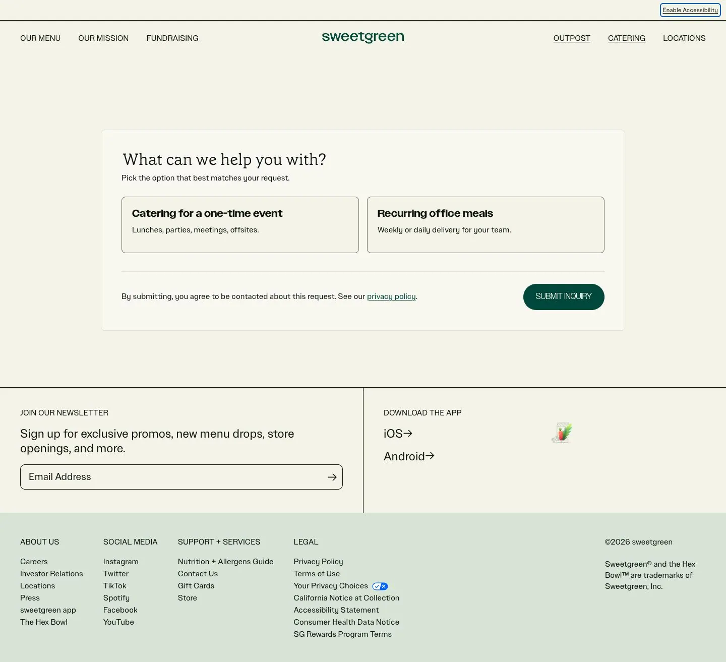Open Nutrition + Allergens Guide
726x662 pixels.
click(225, 562)
